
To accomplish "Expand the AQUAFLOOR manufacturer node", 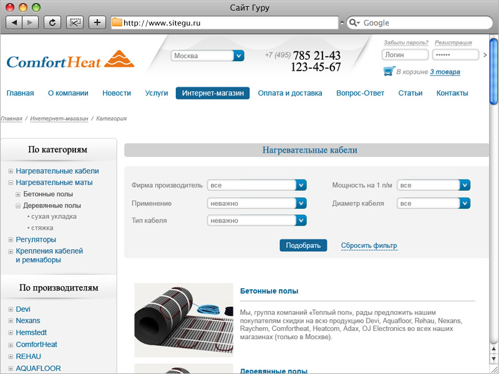I will click(x=11, y=368).
